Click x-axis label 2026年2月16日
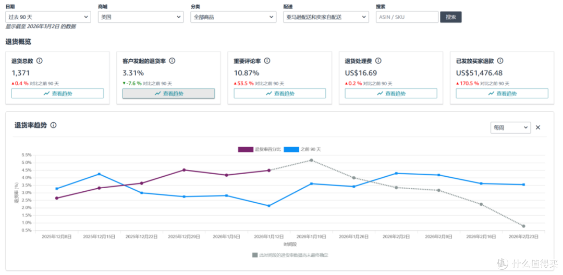This screenshot has height=275, width=563. click(x=481, y=237)
